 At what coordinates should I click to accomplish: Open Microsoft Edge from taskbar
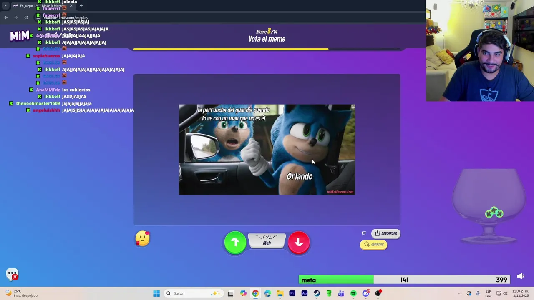[x=267, y=293]
